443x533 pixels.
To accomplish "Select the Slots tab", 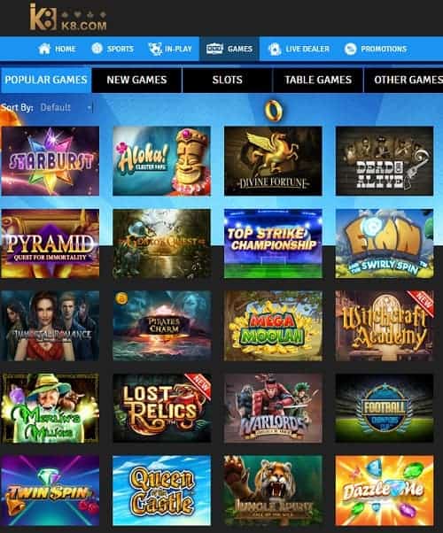I will tap(228, 80).
